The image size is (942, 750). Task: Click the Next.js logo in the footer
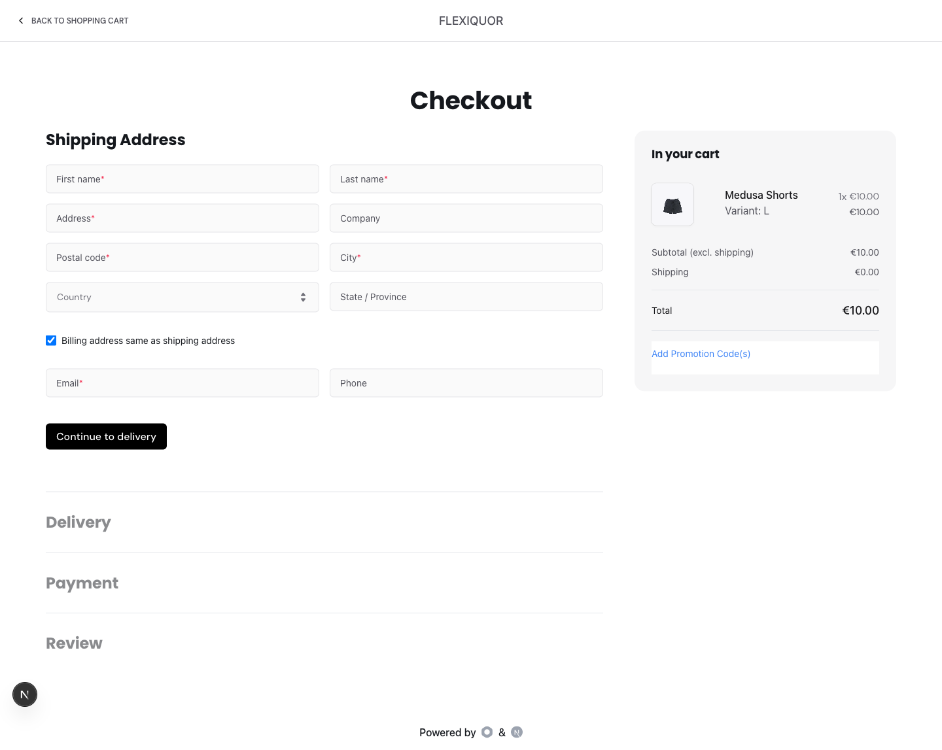coord(517,732)
